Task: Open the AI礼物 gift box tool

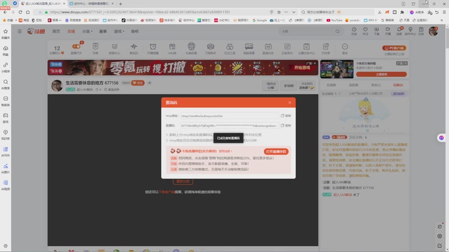Action: [172, 49]
